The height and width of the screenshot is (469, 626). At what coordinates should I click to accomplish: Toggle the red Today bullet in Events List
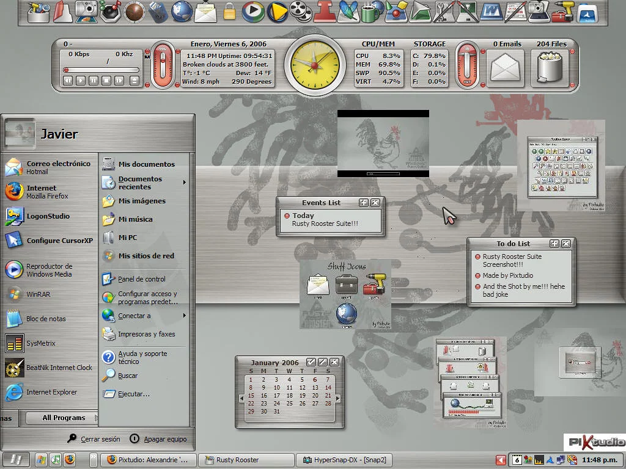coord(287,216)
